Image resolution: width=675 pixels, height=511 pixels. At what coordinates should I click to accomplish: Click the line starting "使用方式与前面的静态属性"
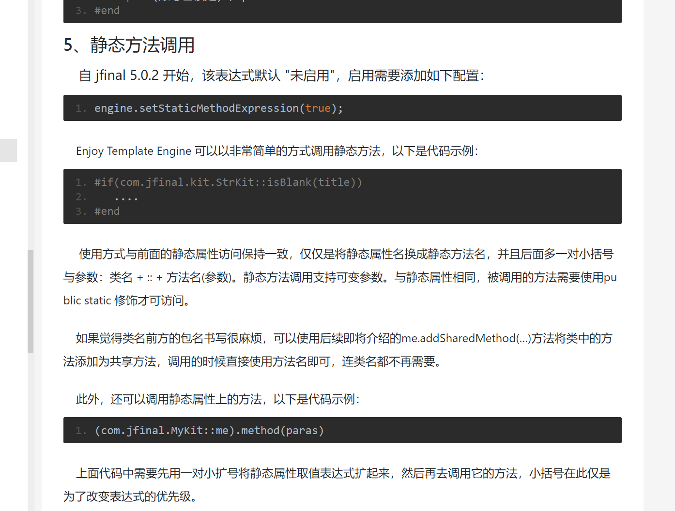346,254
